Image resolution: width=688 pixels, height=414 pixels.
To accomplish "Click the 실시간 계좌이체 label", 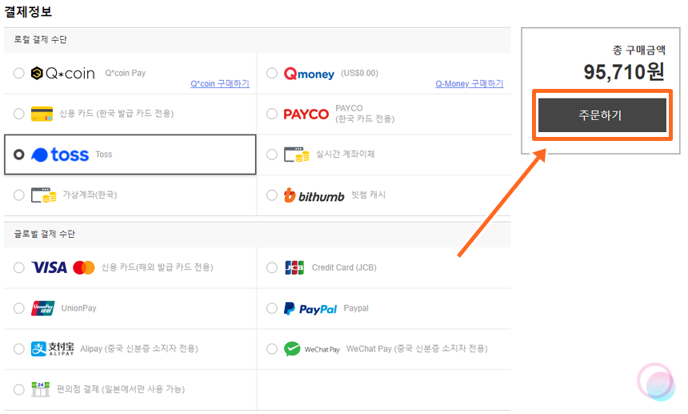I will click(346, 154).
